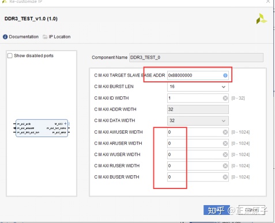This screenshot has height=223, width=275.
Task: Click the C M AXI AWUSER WIDTH label
Action: click(x=118, y=132)
